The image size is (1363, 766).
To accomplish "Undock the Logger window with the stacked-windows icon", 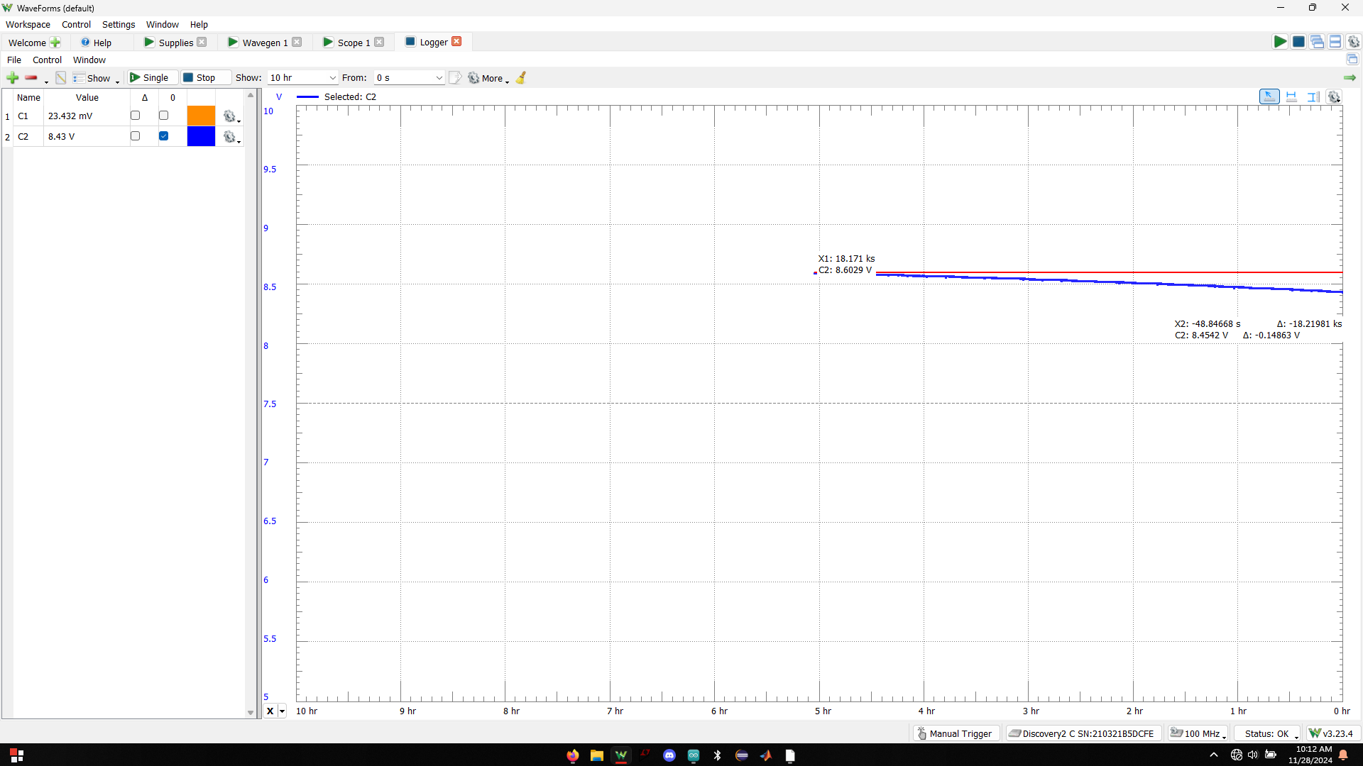I will click(x=1352, y=60).
